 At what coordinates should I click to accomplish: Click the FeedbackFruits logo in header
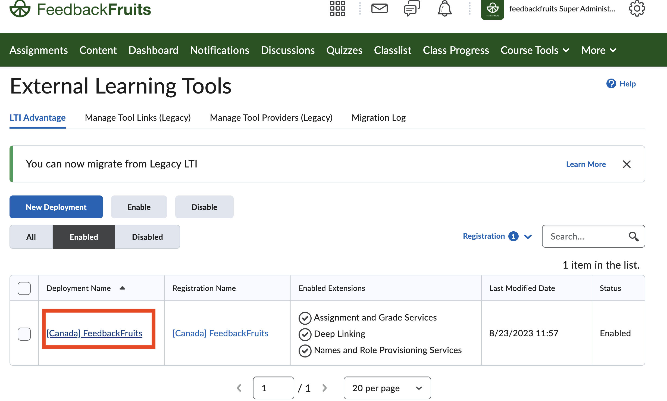tap(80, 9)
